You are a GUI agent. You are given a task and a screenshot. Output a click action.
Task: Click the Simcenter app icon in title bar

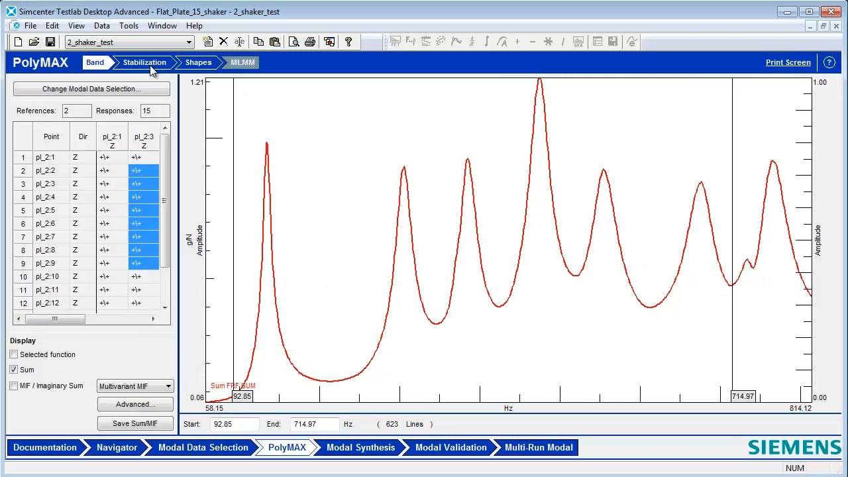point(11,11)
